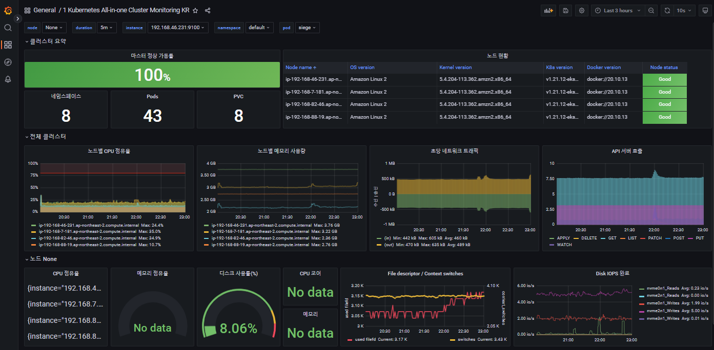Image resolution: width=714 pixels, height=350 pixels.
Task: Open the 노드별 메모리 사용량 panel title menu
Action: [281, 151]
